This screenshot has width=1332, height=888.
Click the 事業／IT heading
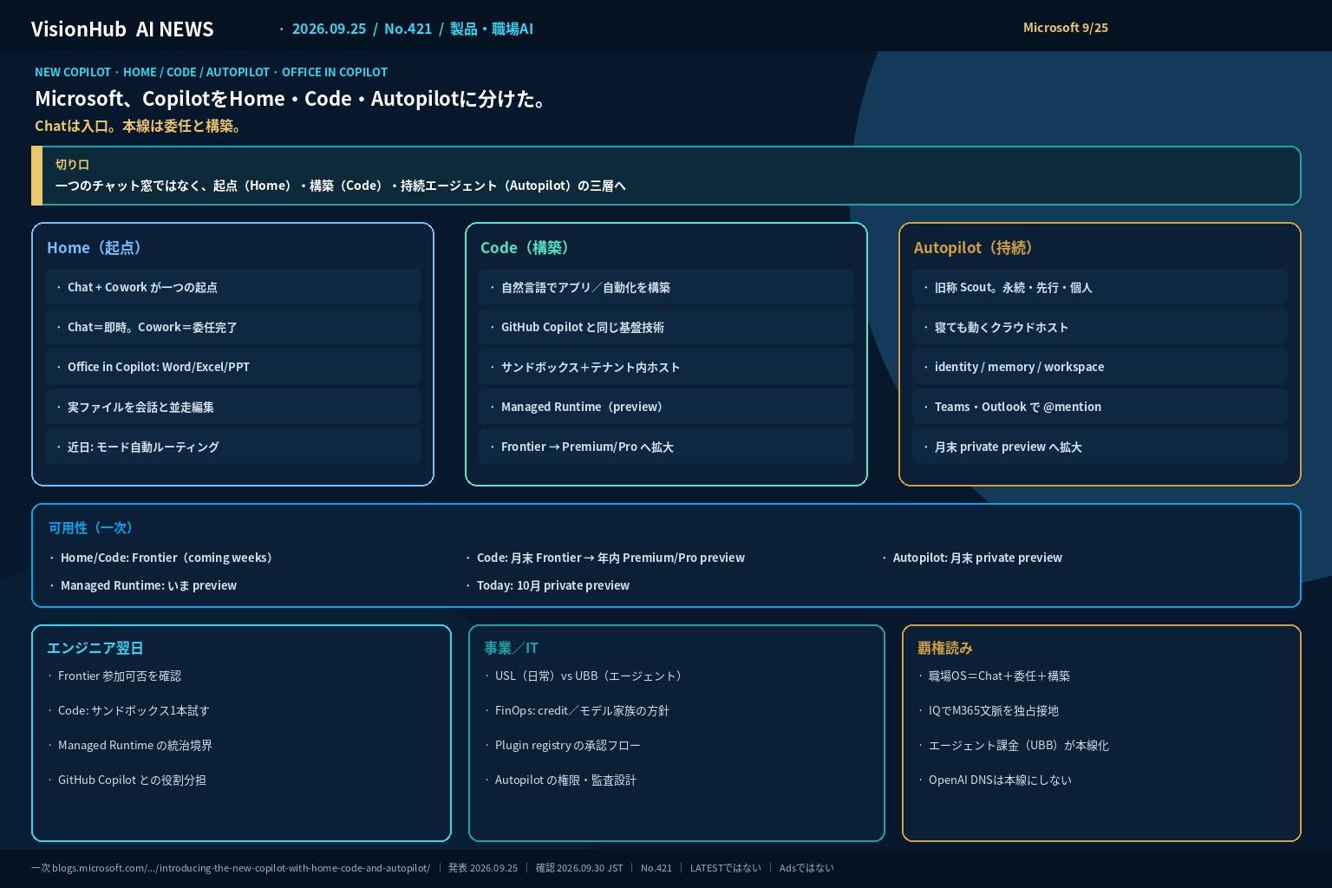click(x=511, y=648)
